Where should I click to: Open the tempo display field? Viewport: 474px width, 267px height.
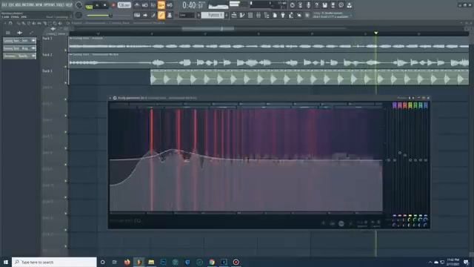(x=124, y=5)
